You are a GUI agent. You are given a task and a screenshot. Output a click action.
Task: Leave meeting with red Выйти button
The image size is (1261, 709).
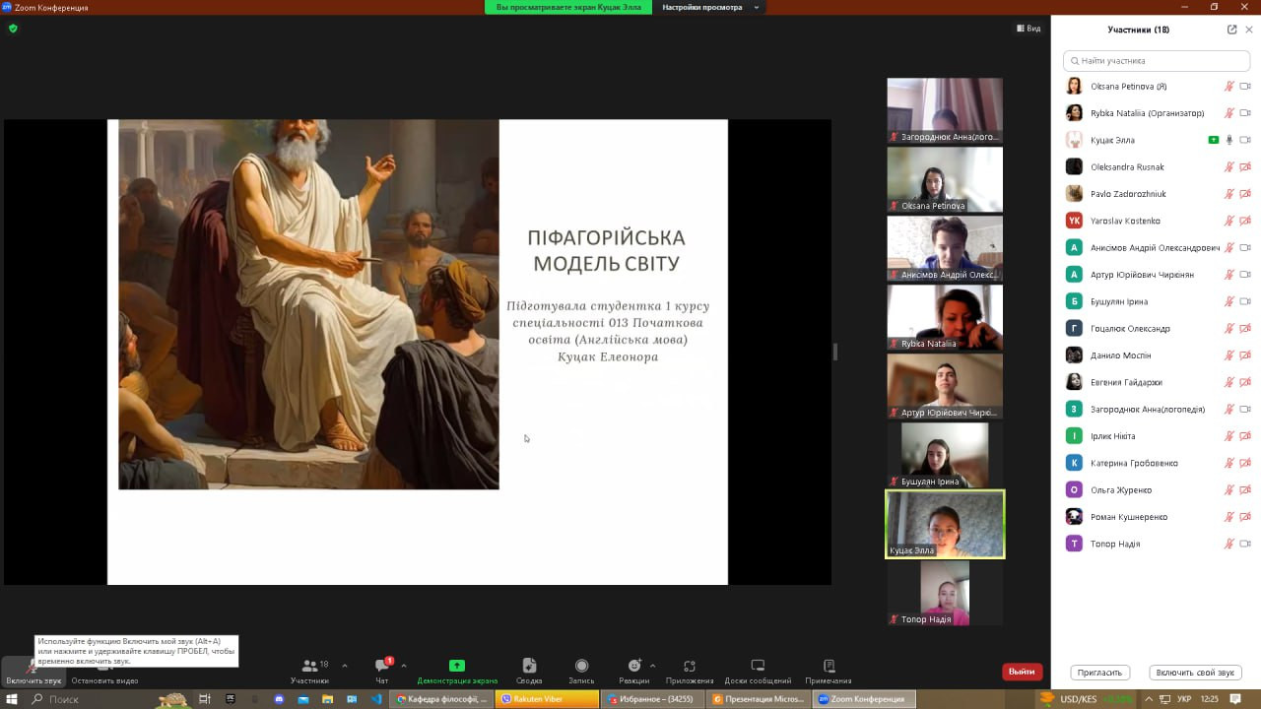coord(1022,672)
